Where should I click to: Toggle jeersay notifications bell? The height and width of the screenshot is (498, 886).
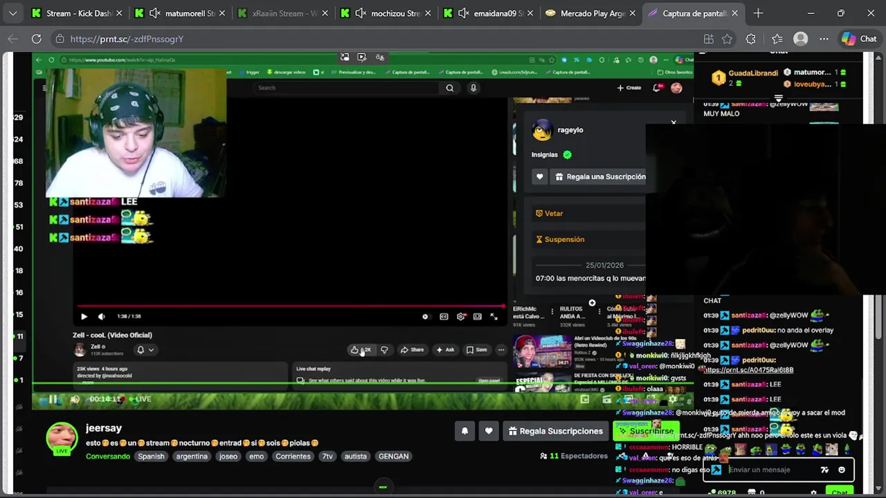(464, 431)
